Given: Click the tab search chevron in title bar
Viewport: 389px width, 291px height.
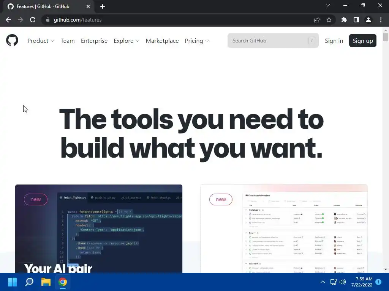Looking at the screenshot, I should tap(328, 5).
